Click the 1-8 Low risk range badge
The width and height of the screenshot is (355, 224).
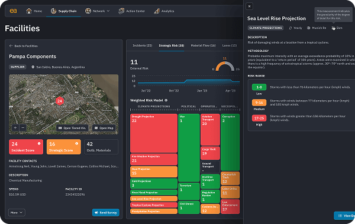[x=259, y=87]
